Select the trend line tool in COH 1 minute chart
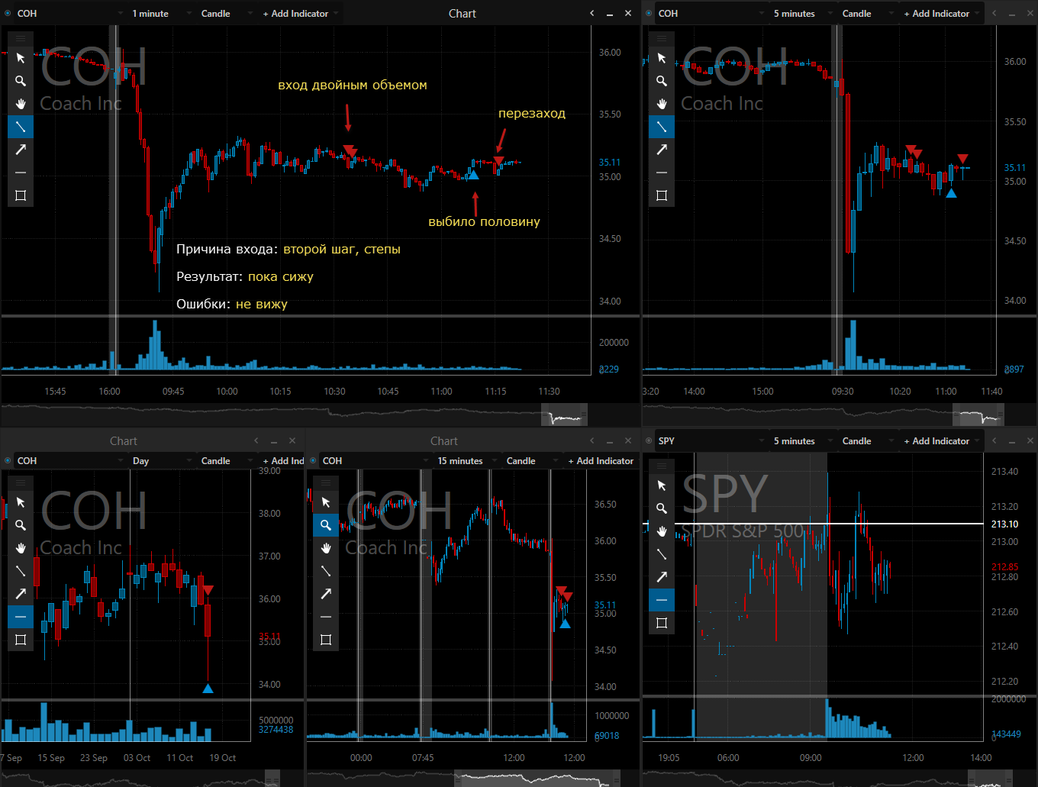 21,127
